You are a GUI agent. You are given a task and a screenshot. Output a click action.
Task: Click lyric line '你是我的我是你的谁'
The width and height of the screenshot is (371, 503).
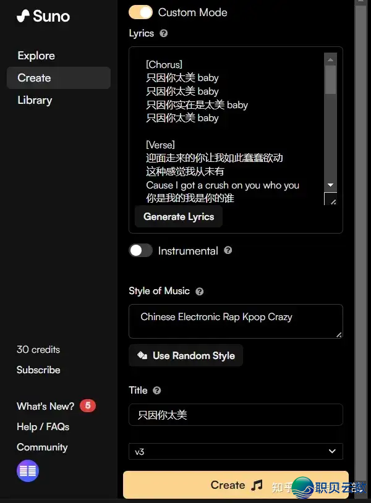pyautogui.click(x=190, y=198)
